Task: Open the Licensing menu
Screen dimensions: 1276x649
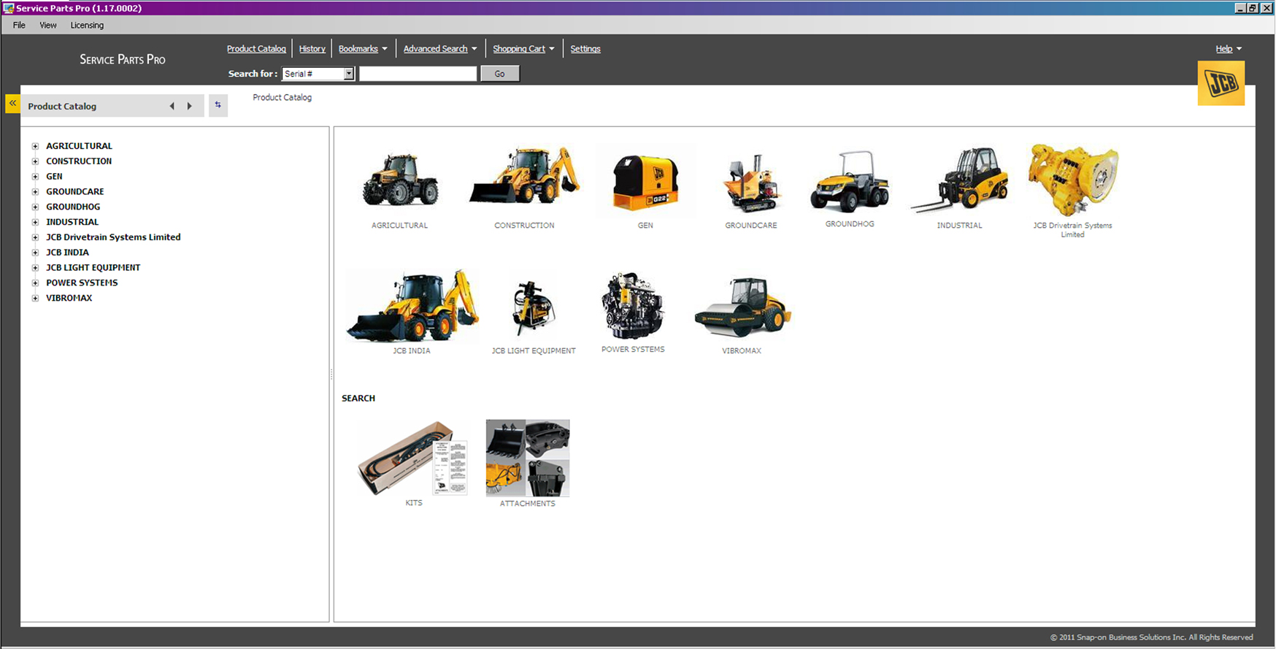Action: point(87,26)
